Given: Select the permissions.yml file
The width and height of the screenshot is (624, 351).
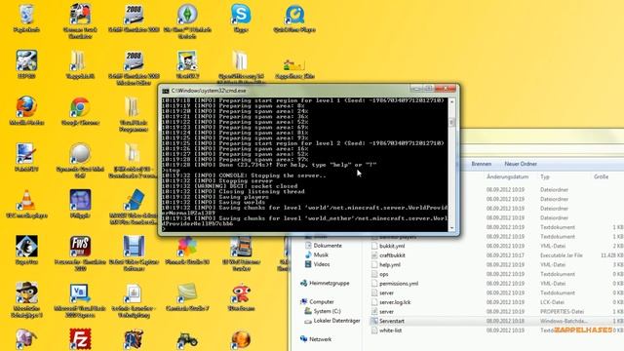Looking at the screenshot, I should [399, 284].
